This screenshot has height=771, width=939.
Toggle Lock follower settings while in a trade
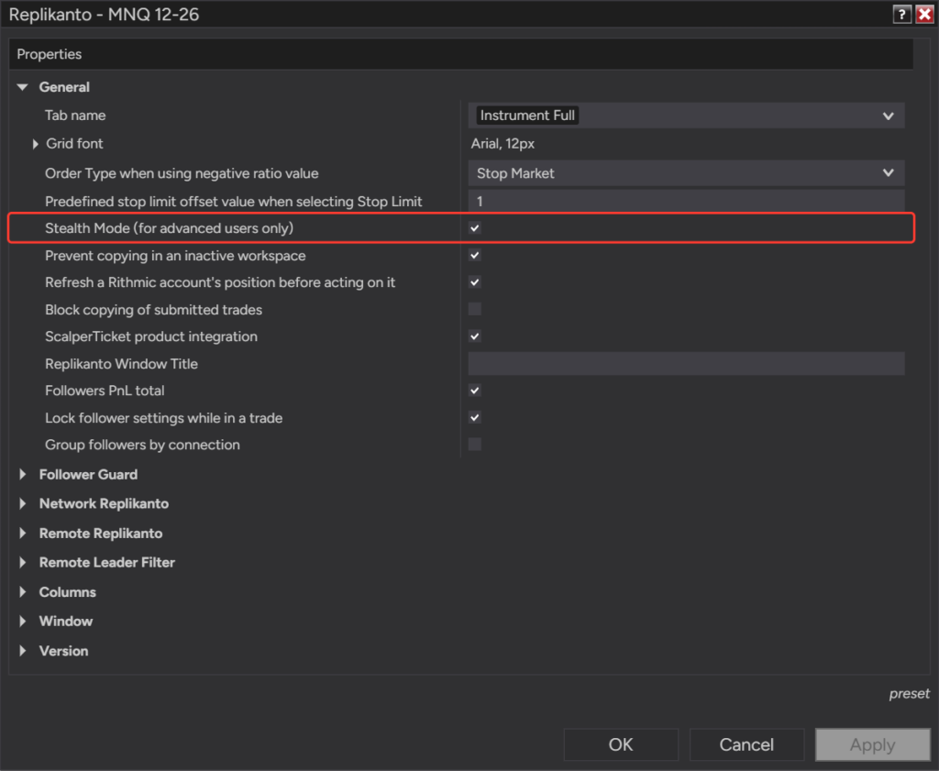point(475,417)
